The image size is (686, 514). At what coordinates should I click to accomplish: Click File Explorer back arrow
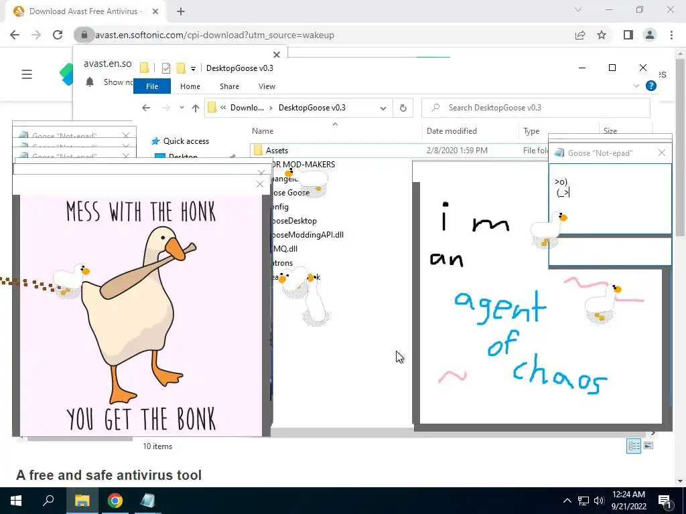(146, 108)
